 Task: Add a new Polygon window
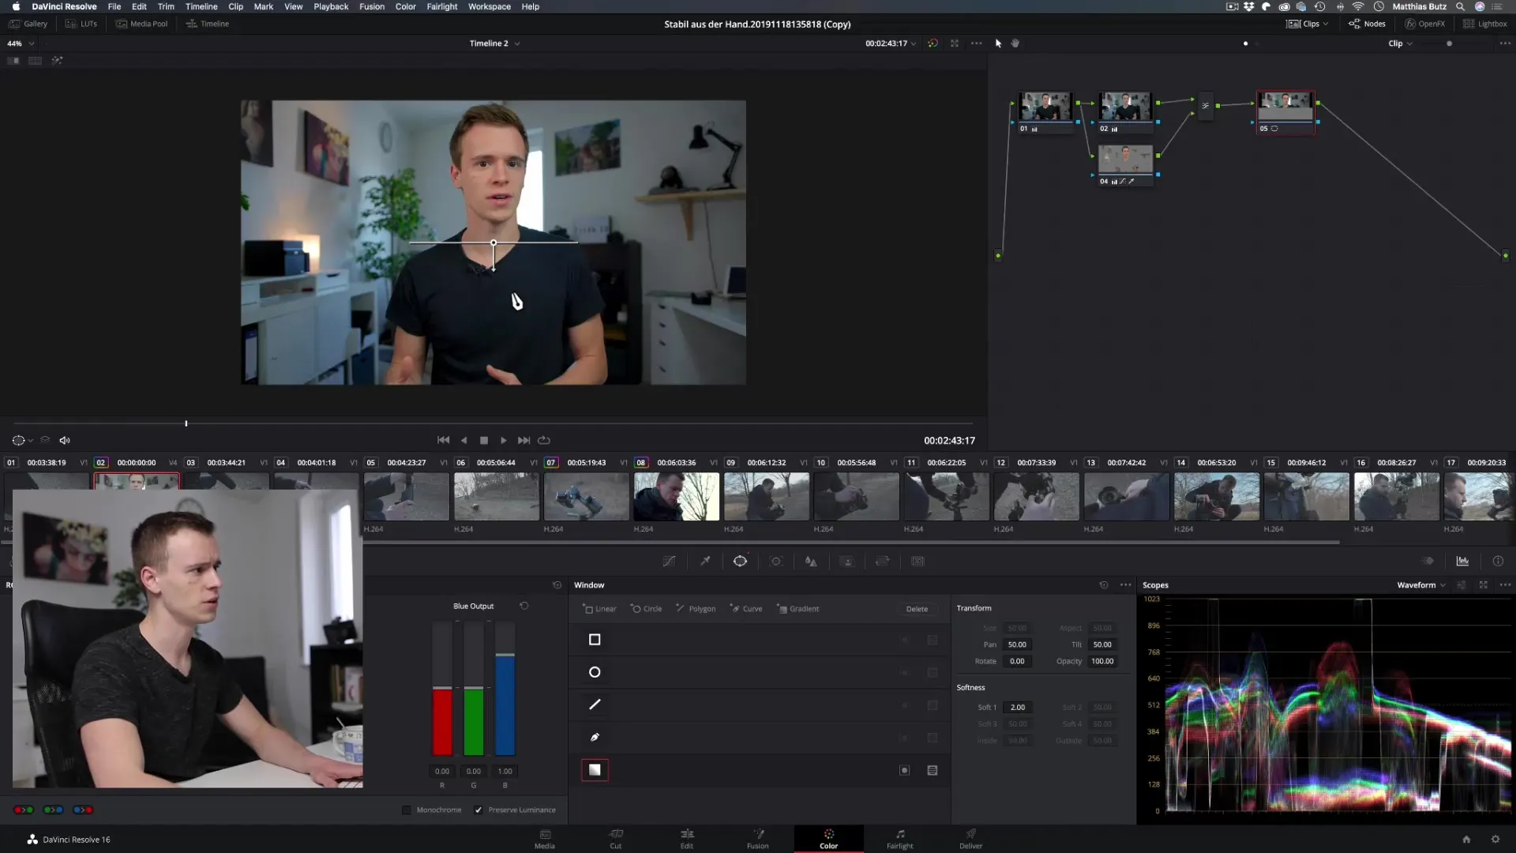pos(696,609)
